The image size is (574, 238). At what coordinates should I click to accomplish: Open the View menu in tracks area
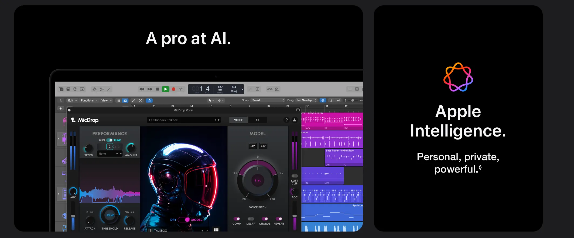106,100
